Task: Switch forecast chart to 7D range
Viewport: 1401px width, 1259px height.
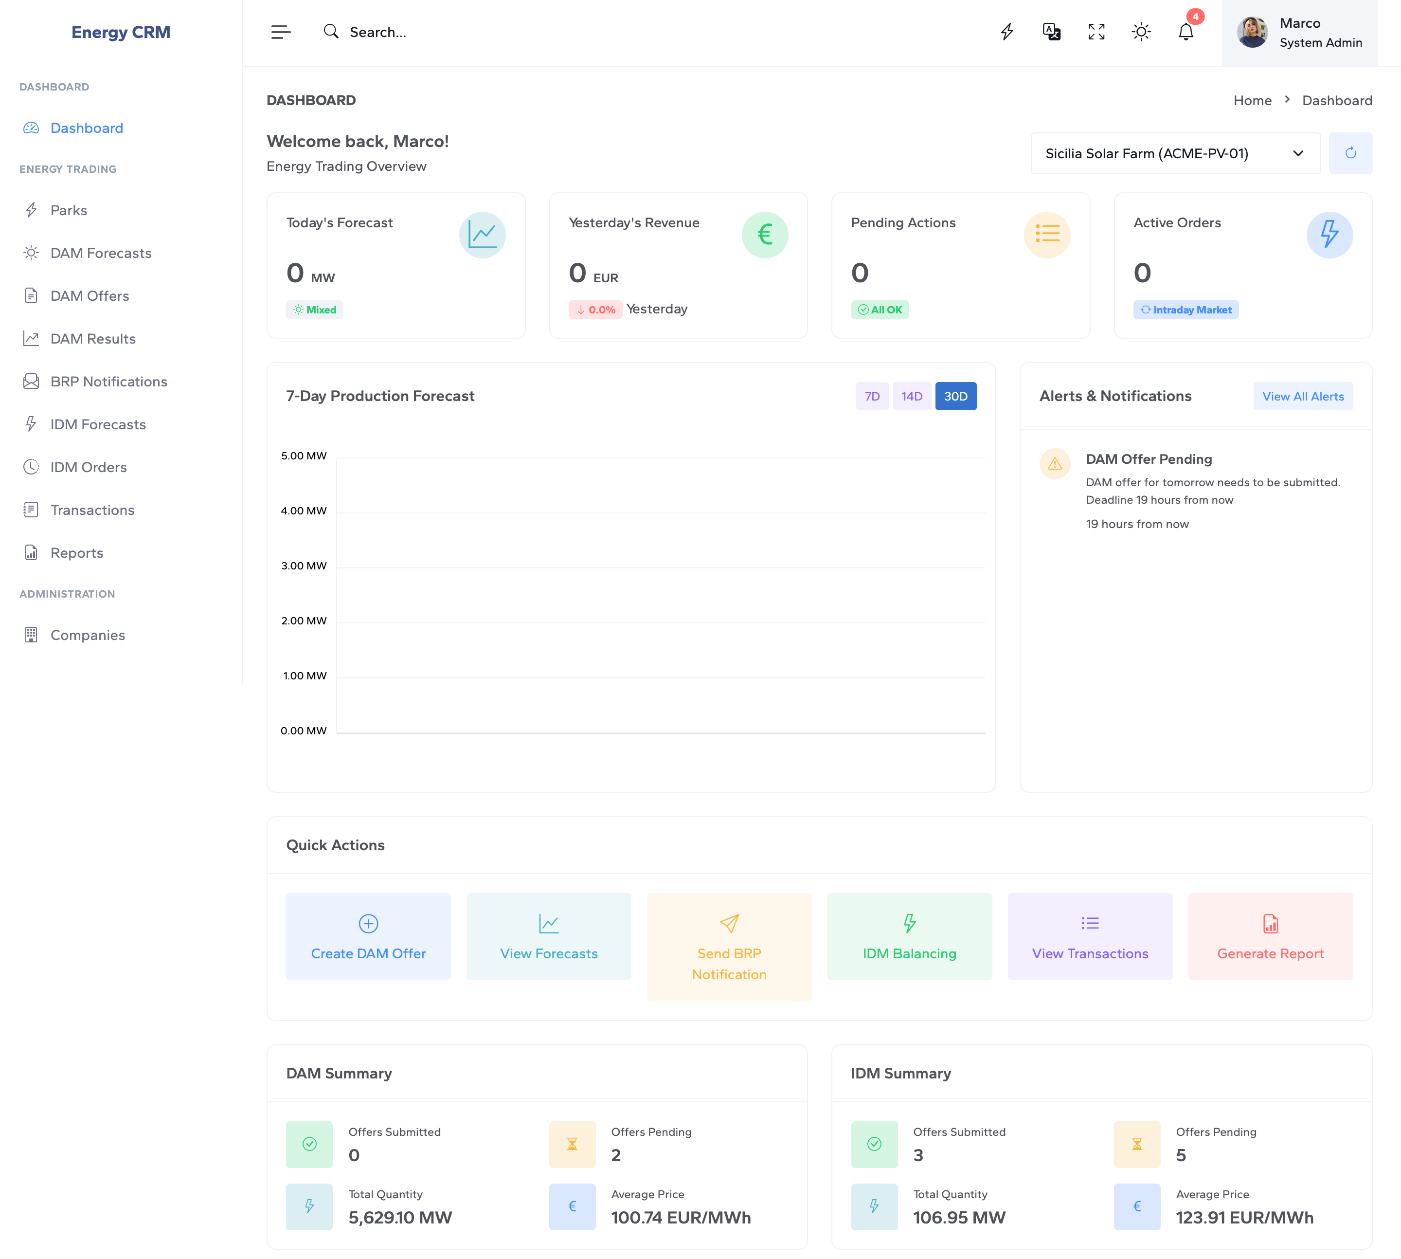Action: (x=871, y=396)
